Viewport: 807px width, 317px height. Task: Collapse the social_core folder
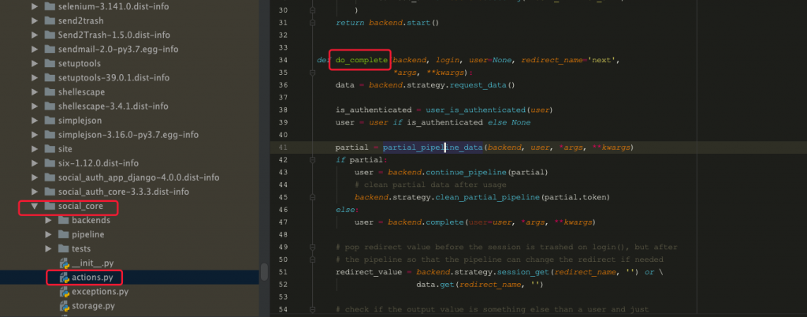(x=34, y=207)
